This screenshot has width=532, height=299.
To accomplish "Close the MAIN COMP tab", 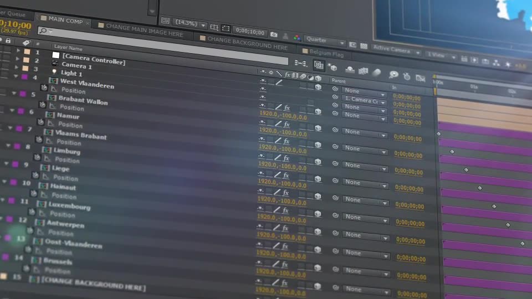I will 88,23.
